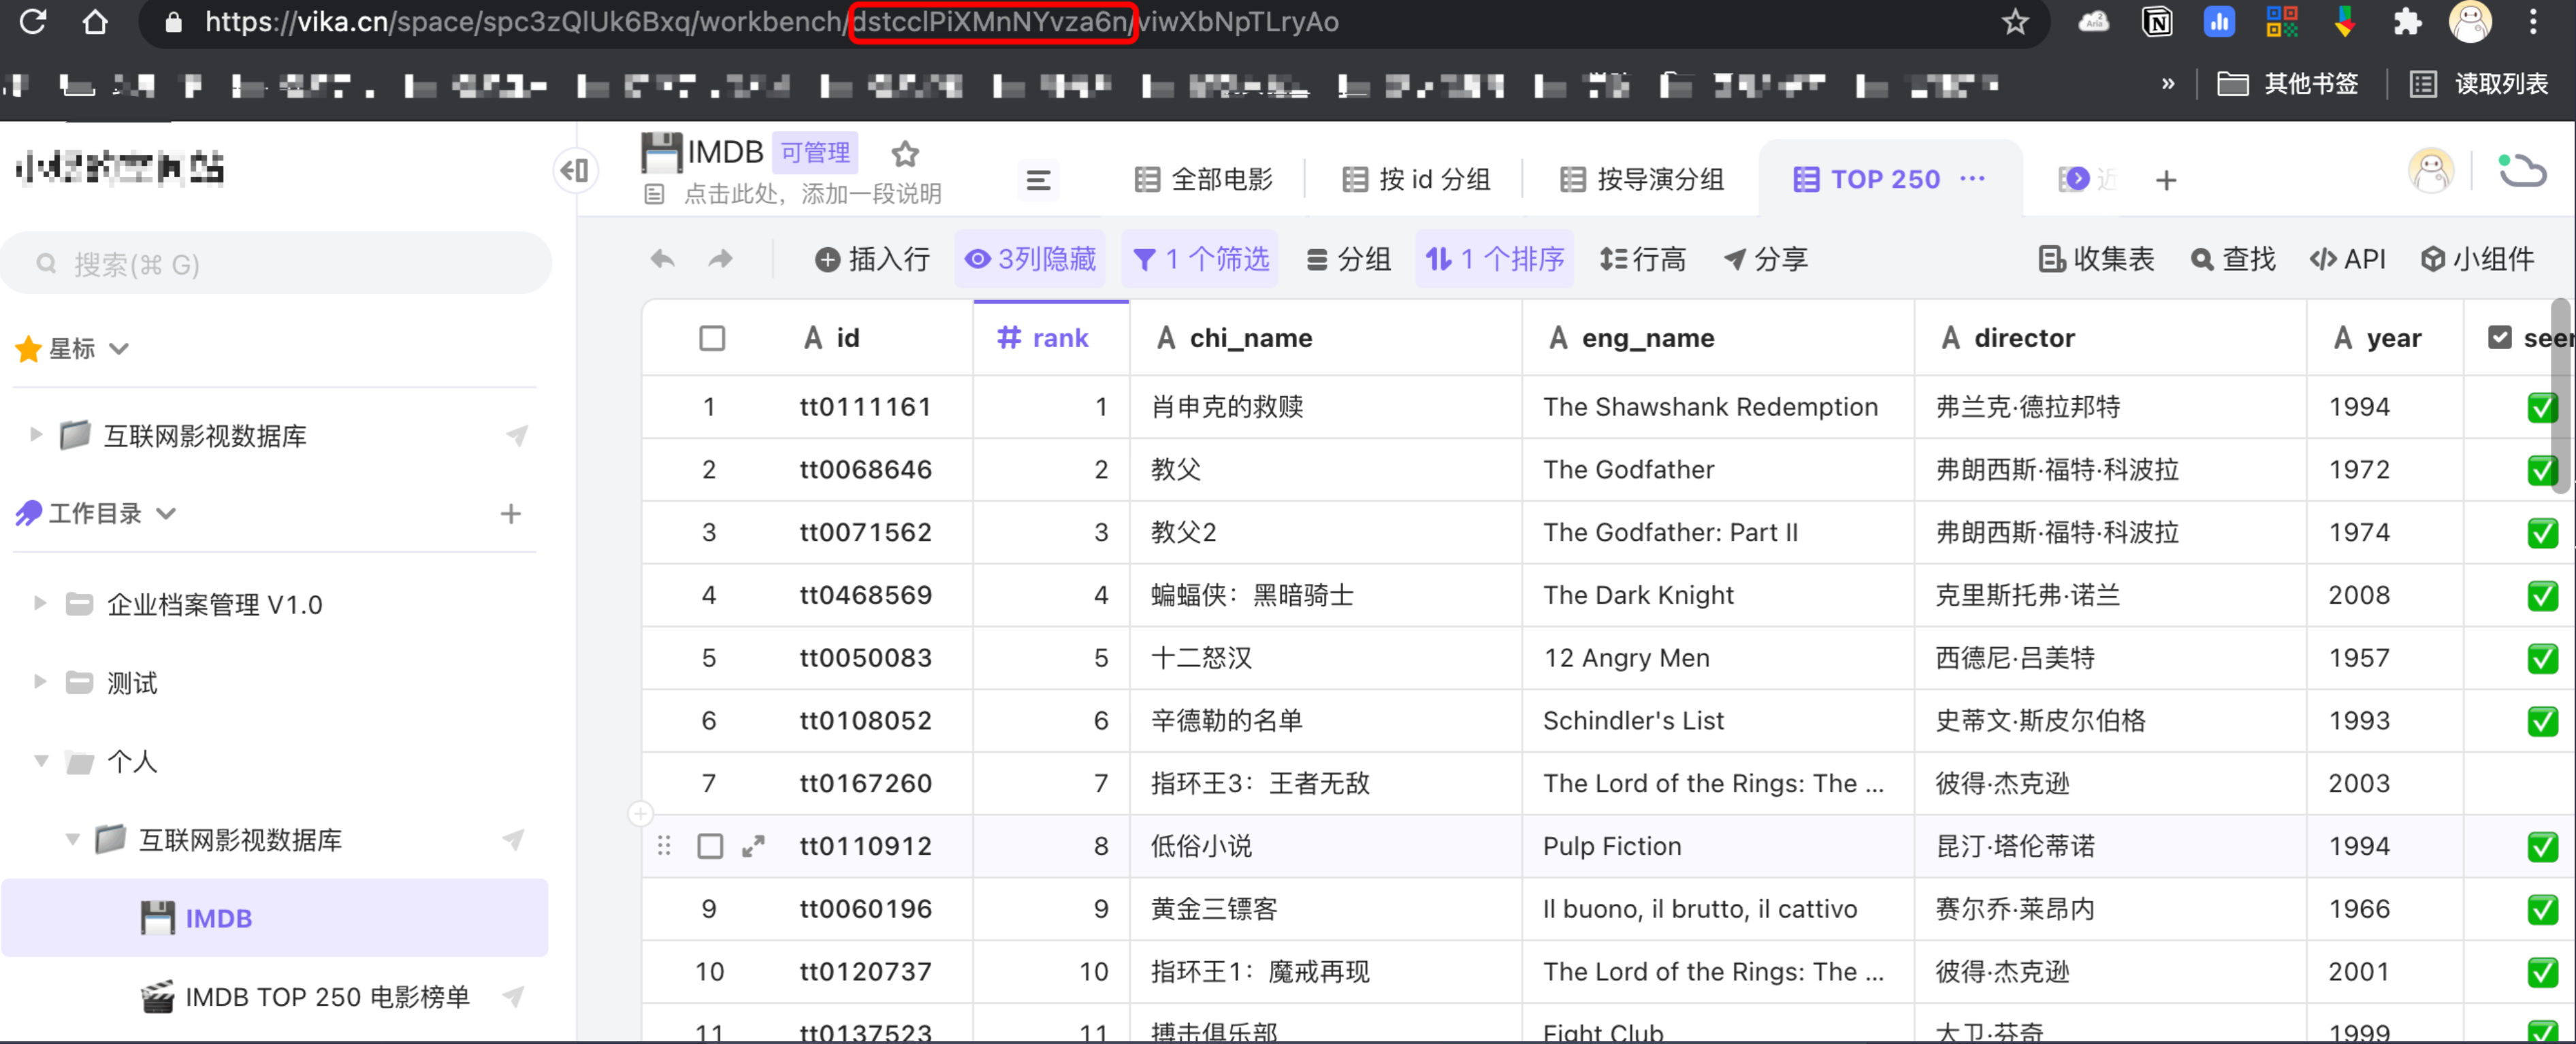Viewport: 2576px width, 1044px height.
Task: Switch to the 按导演分组 view tab
Action: point(1642,180)
